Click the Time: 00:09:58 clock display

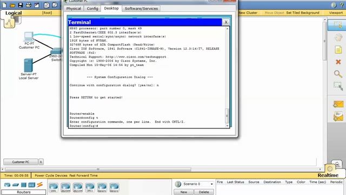pos(16,175)
